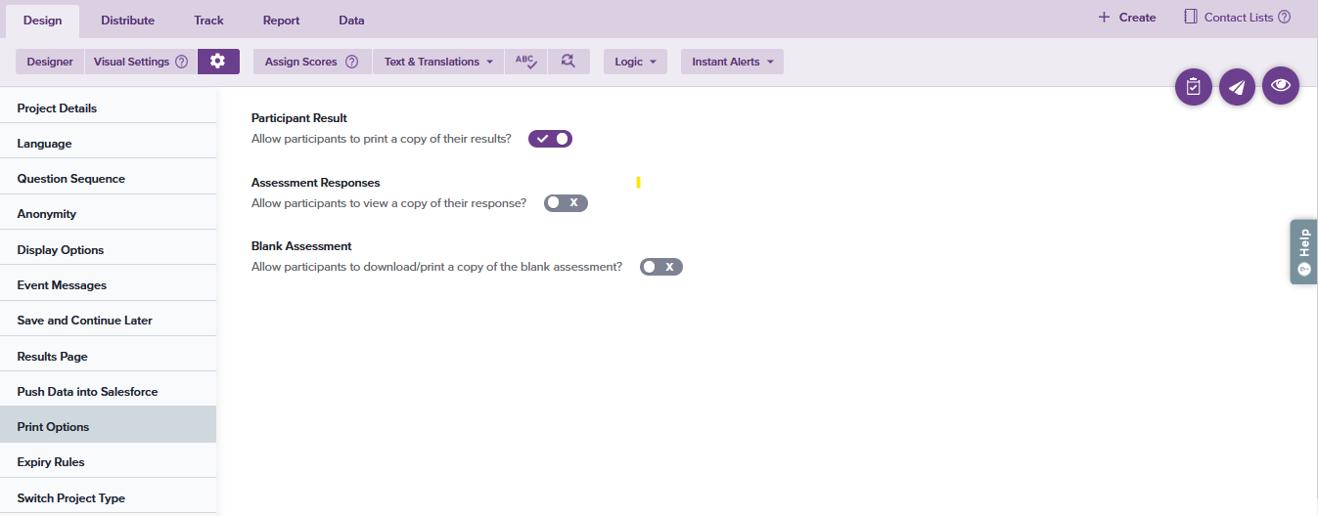The height and width of the screenshot is (516, 1318).
Task: Expand the Text & Translations dropdown
Action: pyautogui.click(x=437, y=62)
